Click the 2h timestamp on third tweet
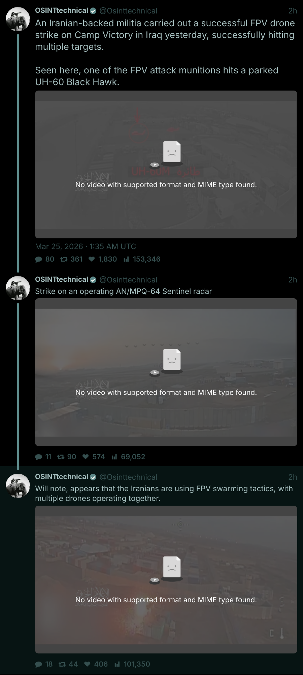The height and width of the screenshot is (675, 303). [x=293, y=477]
